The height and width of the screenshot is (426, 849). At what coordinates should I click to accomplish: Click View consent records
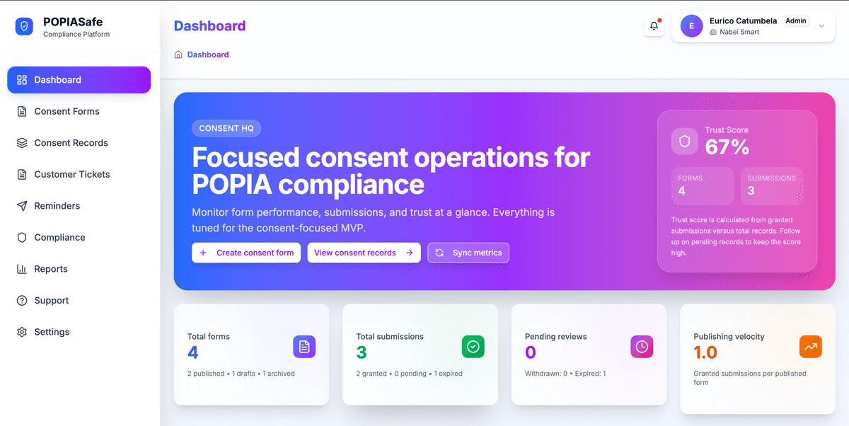point(364,253)
